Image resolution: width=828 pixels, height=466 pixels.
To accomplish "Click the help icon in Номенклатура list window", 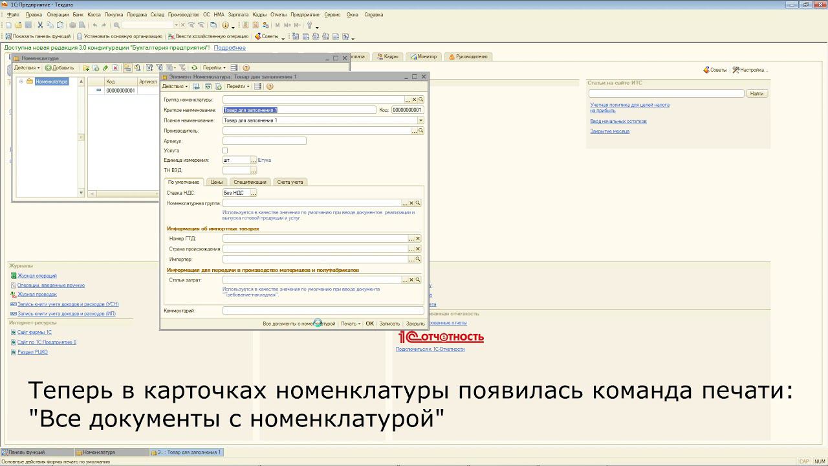I will coord(246,67).
